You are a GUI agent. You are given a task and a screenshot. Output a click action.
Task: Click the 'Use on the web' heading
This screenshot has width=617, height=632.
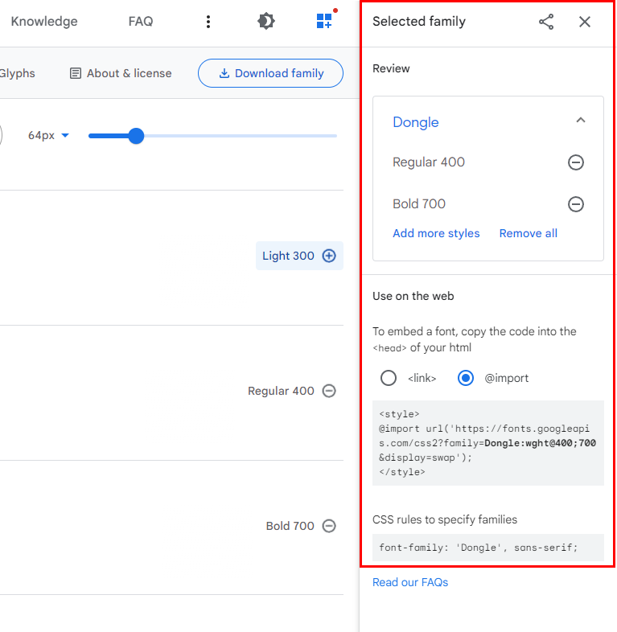click(x=413, y=296)
